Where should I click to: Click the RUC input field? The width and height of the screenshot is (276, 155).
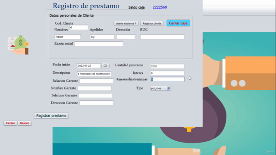pos(162,37)
